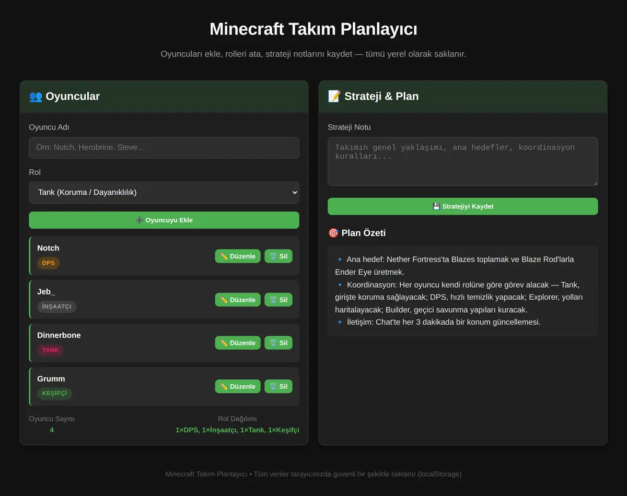Click the player name Notch
Screen dimensions: 627x496
coord(48,248)
